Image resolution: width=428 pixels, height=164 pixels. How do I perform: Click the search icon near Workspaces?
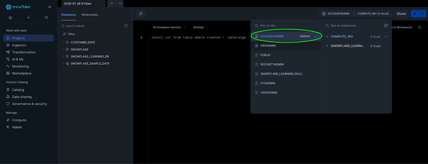pyautogui.click(x=420, y=27)
